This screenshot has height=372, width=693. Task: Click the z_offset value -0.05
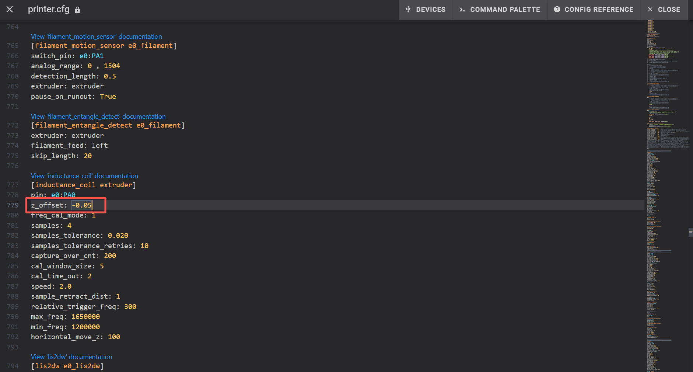(x=82, y=205)
